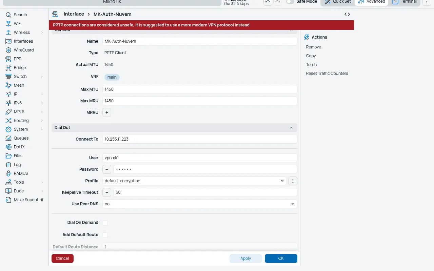Image resolution: width=434 pixels, height=271 pixels.
Task: Click the IP sidebar icon
Action: [x=8, y=94]
